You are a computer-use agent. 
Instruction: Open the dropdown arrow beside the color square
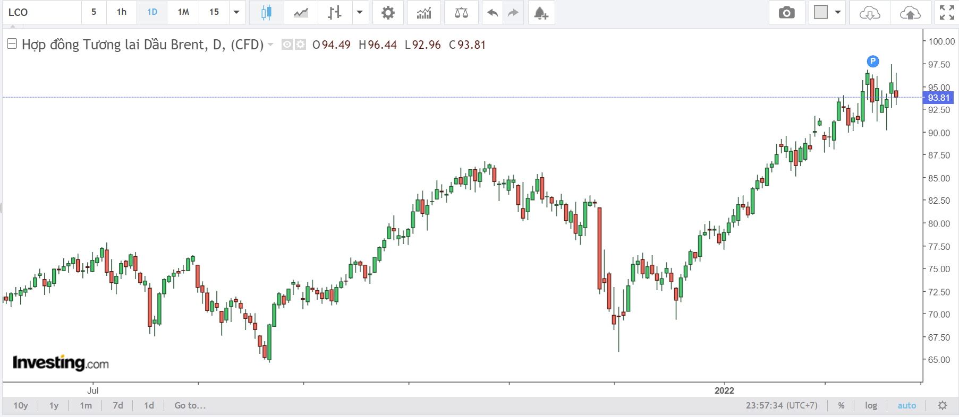pyautogui.click(x=838, y=12)
